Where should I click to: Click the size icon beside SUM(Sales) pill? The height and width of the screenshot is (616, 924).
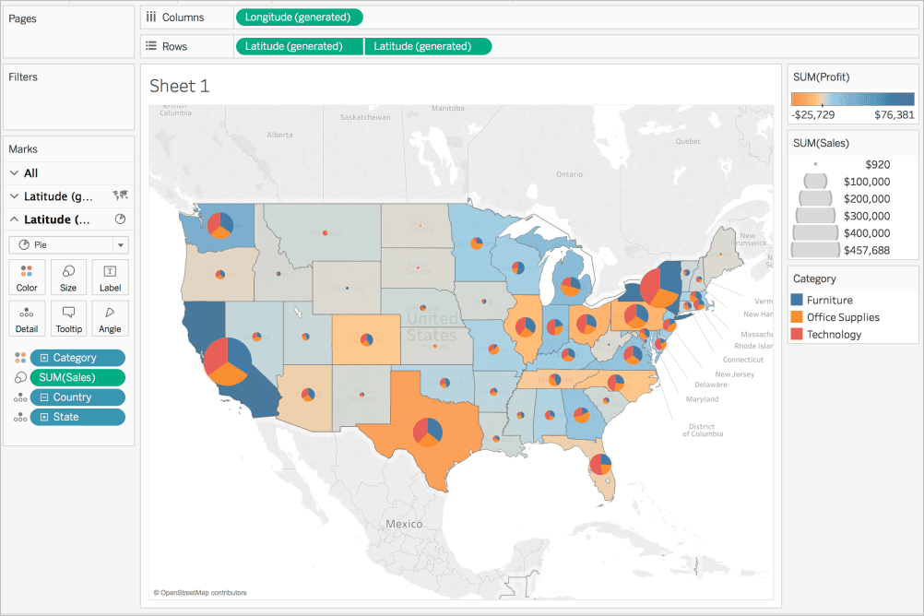tap(19, 377)
